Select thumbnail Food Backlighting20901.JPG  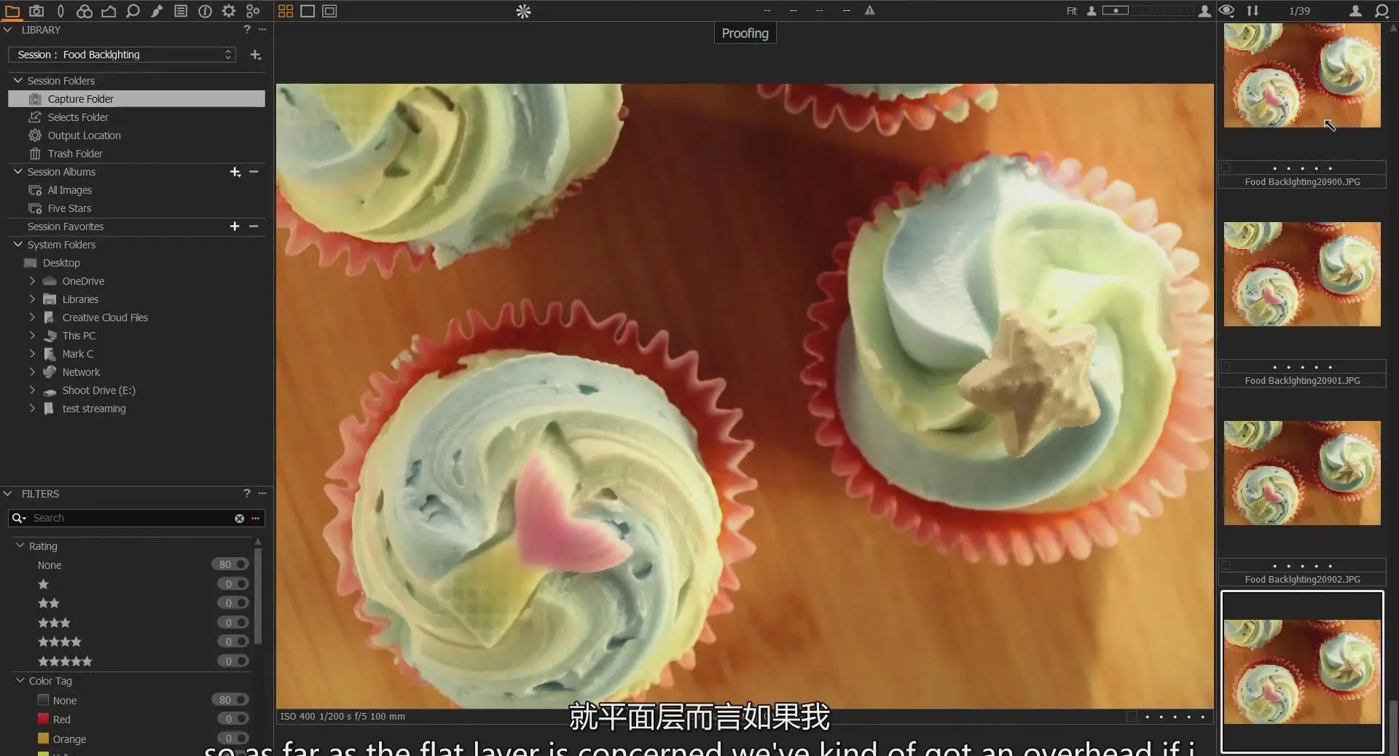[x=1301, y=274]
